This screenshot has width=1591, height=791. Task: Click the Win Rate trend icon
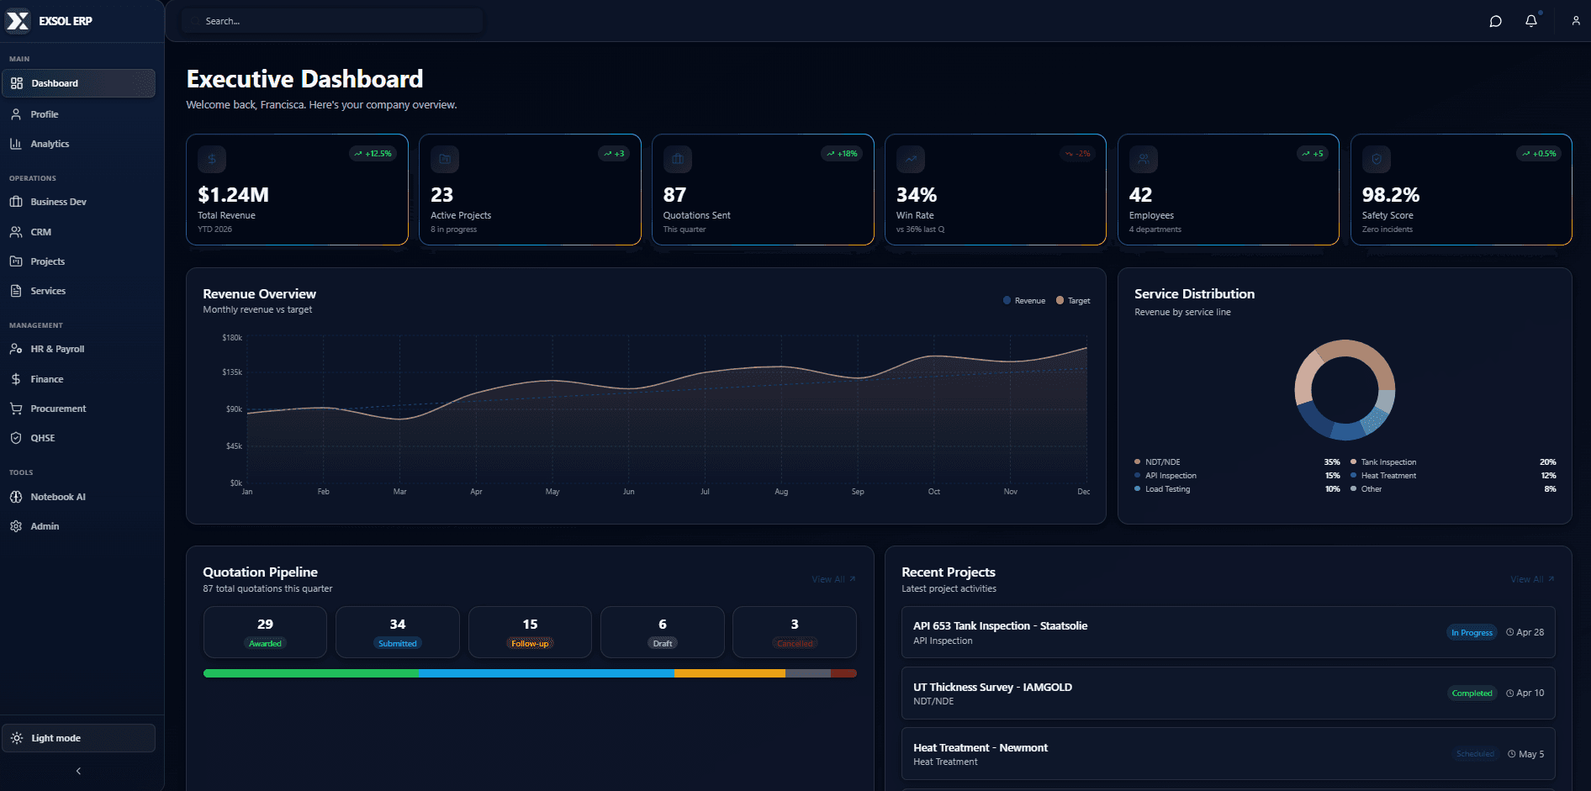tap(911, 159)
